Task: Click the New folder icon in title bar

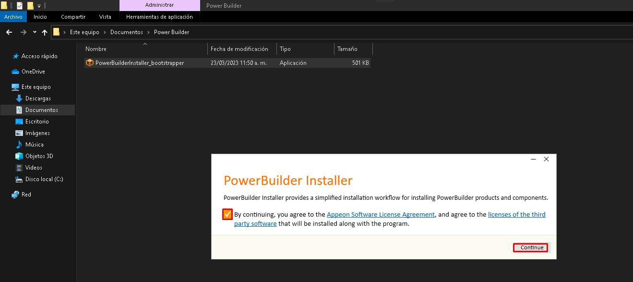Action: click(x=30, y=6)
